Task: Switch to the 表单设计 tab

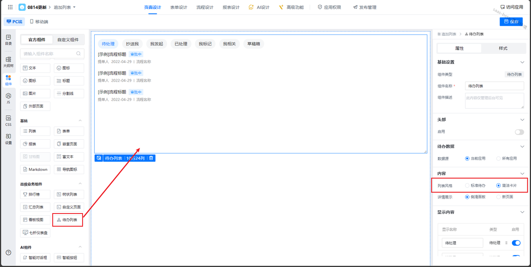Action: [178, 7]
